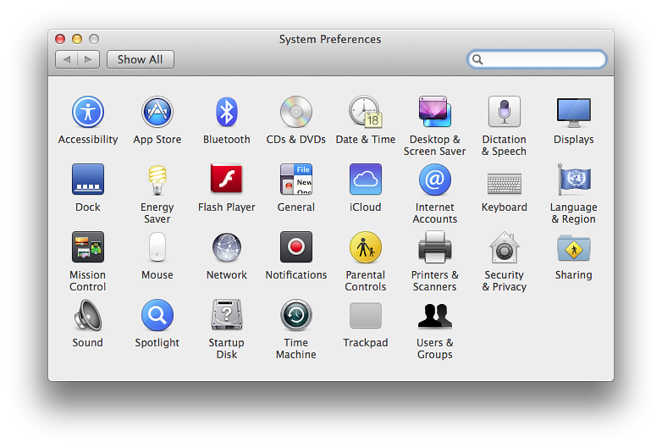Open Language & Region settings
Image resolution: width=662 pixels, height=448 pixels.
(x=573, y=180)
